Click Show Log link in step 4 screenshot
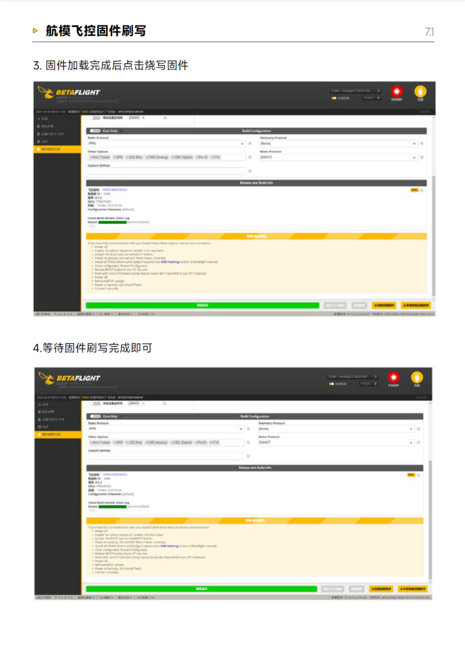 (x=123, y=503)
